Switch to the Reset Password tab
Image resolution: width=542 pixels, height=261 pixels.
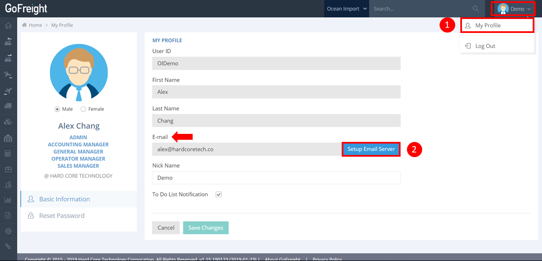[62, 216]
